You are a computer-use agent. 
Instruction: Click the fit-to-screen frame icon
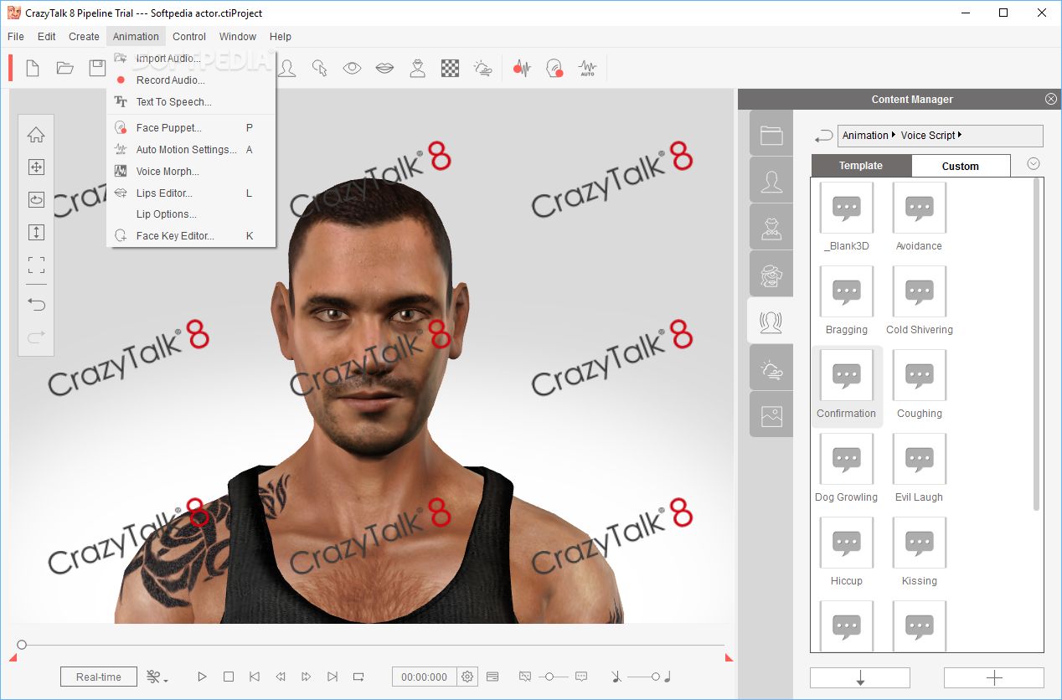[36, 265]
